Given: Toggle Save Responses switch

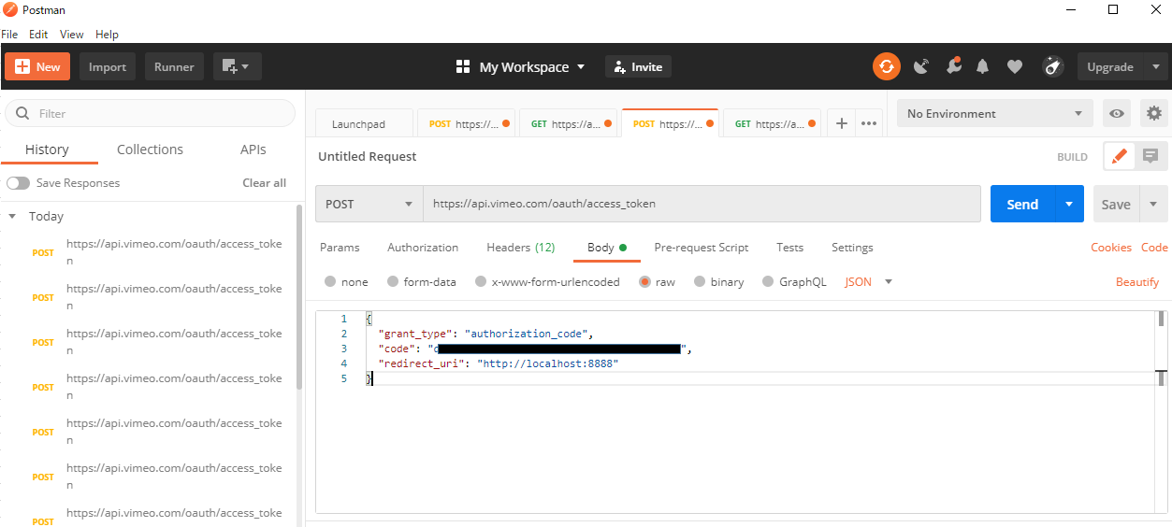Looking at the screenshot, I should coord(18,183).
